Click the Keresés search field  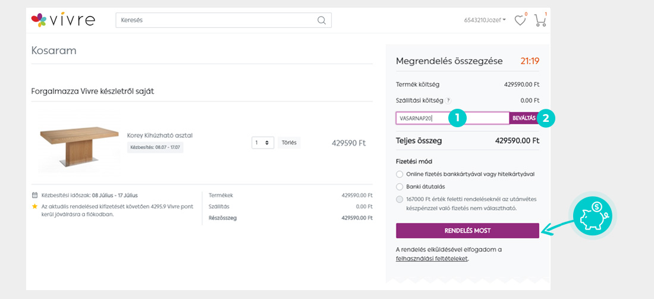pos(224,20)
